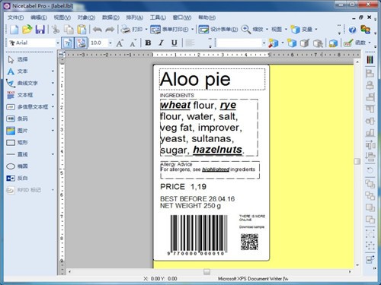Toggle italic formatting
The width and height of the screenshot is (381, 285).
point(161,43)
